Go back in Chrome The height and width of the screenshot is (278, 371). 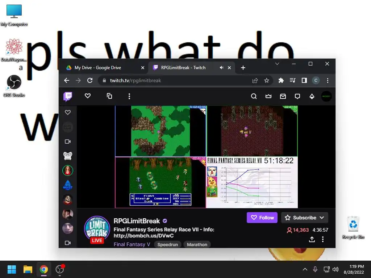coord(67,80)
